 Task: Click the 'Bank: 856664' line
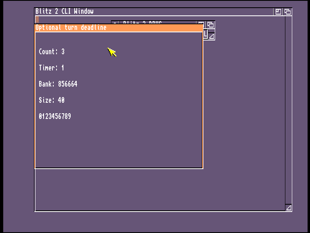[x=58, y=84]
